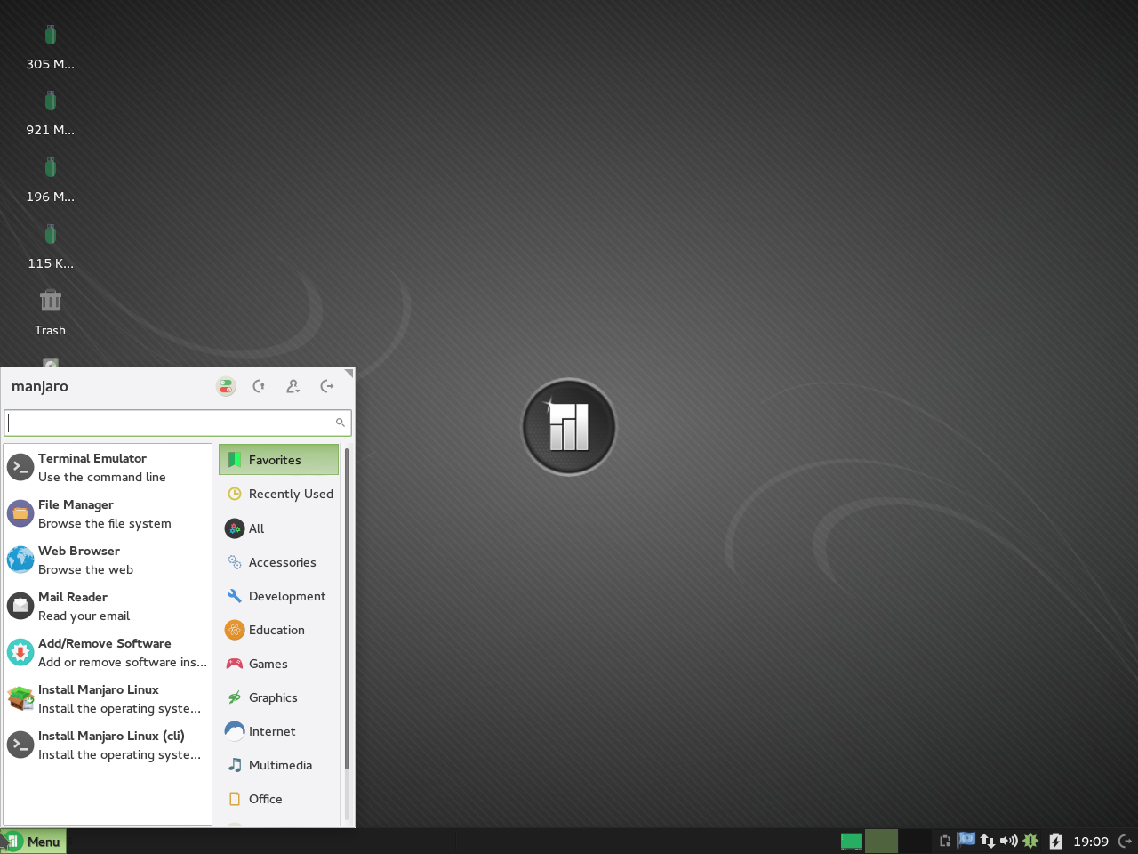The image size is (1138, 854).
Task: Click the magnifier icon in the search box
Action: coord(340,423)
